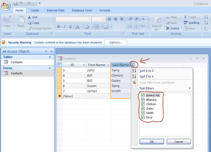Toggle Bold formatting
Viewport: 211px width, 152px height.
(x=58, y=27)
